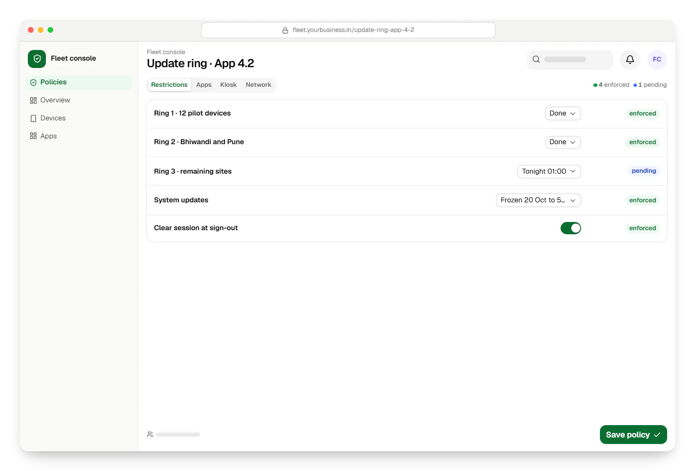Click the Ring 2 enforced badge
The image size is (695, 471).
[643, 142]
